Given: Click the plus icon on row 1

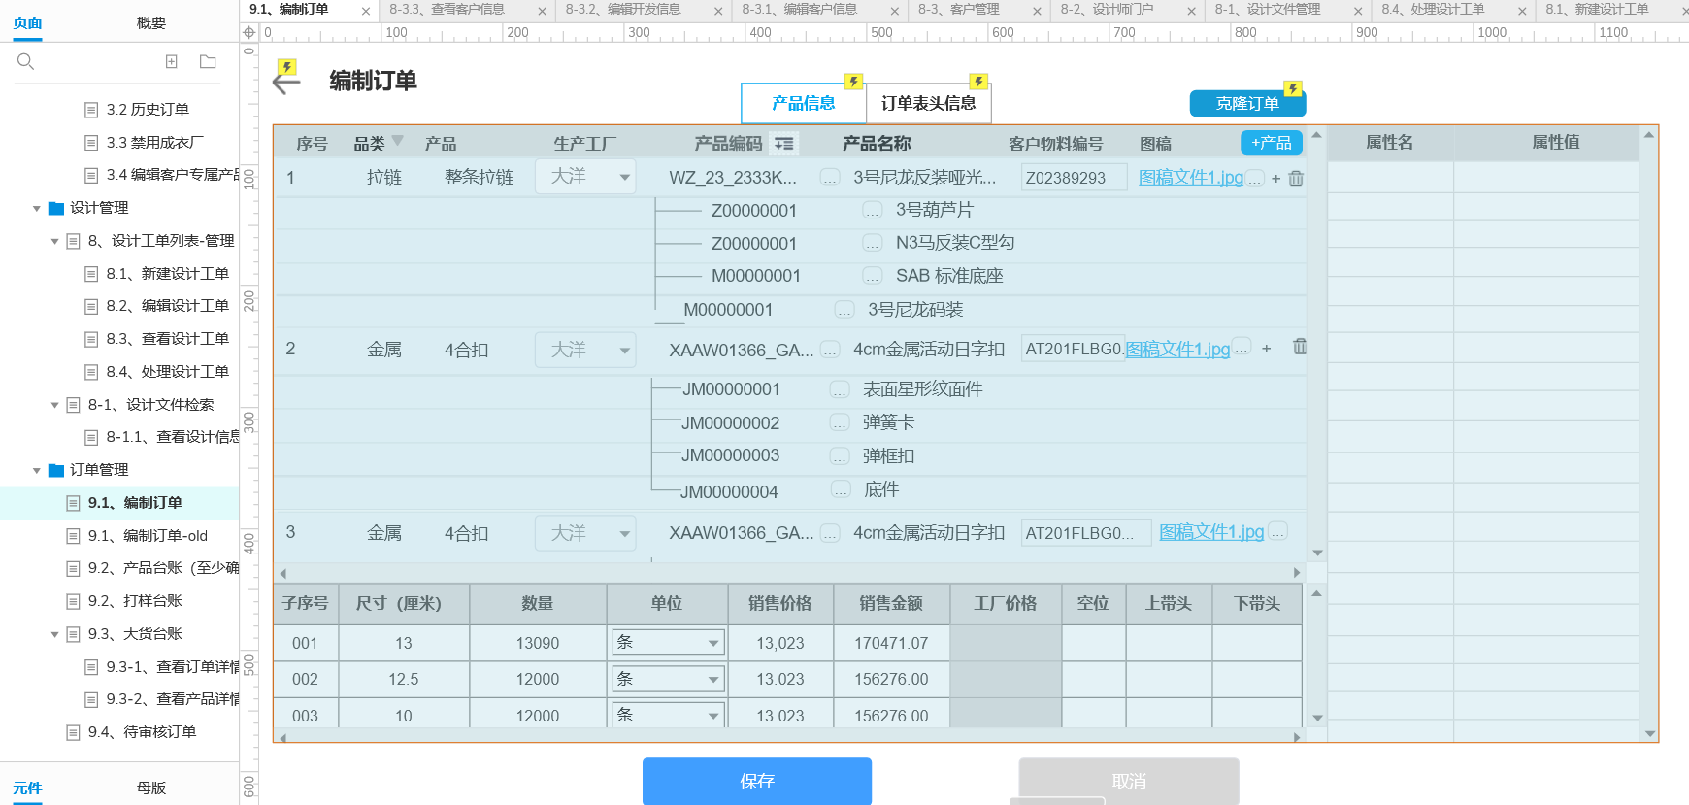Looking at the screenshot, I should [1275, 179].
